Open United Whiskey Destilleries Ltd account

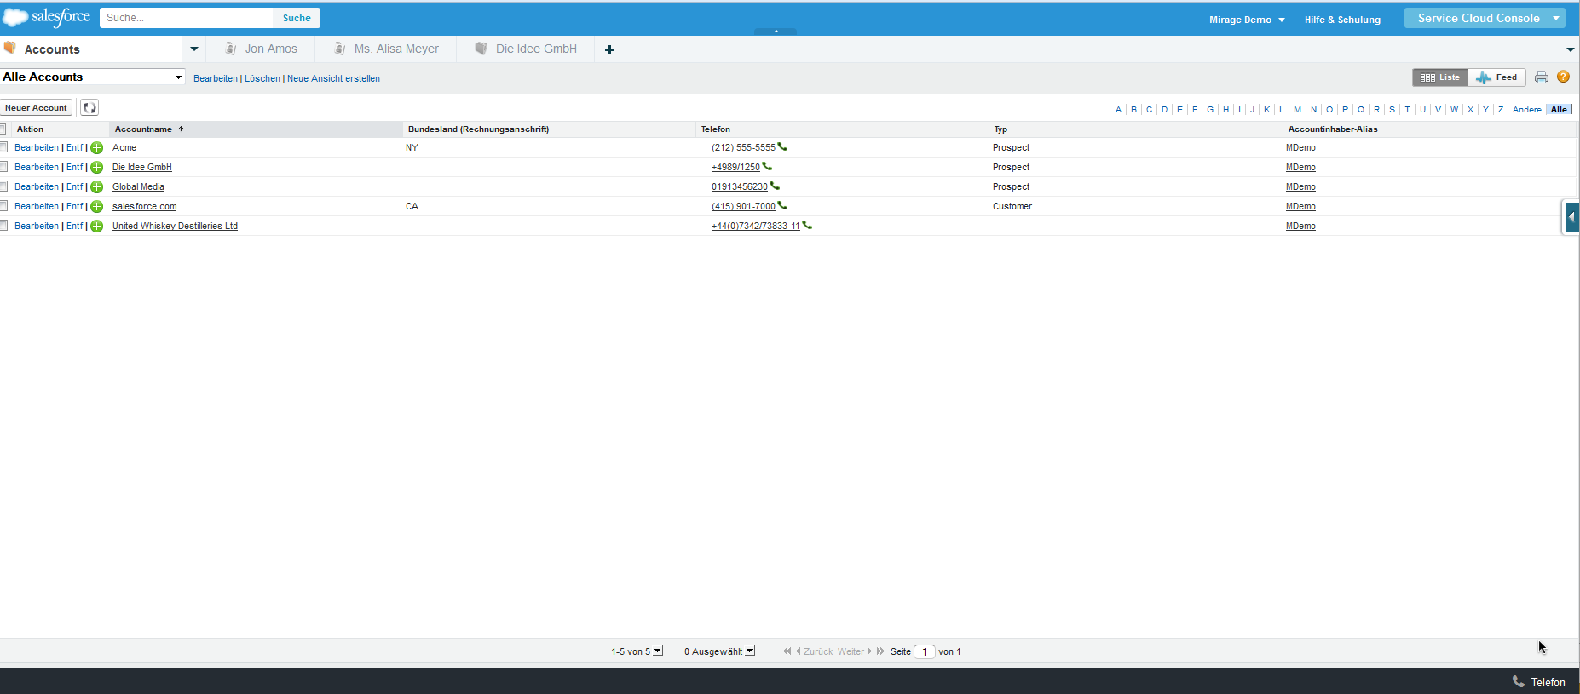pyautogui.click(x=175, y=227)
